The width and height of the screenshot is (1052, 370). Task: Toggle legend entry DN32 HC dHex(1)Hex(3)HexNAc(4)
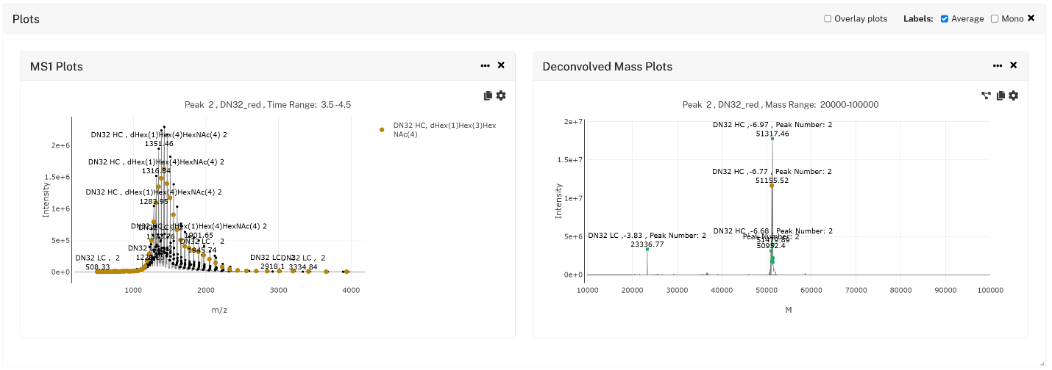(444, 130)
